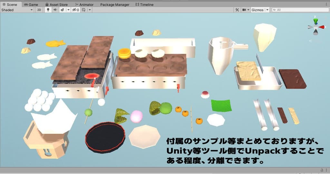The height and width of the screenshot is (174, 330).
Task: Open the component editor tools icon
Action: [237, 10]
